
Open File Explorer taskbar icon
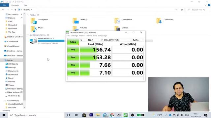98,115
